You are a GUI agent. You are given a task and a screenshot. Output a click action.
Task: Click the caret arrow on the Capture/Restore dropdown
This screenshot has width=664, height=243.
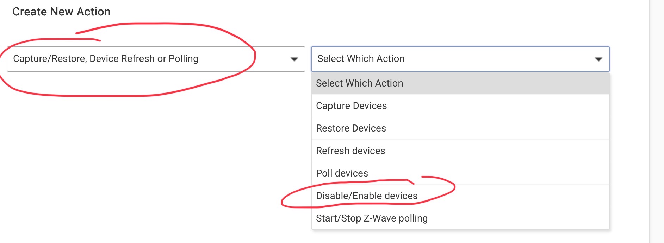point(294,59)
